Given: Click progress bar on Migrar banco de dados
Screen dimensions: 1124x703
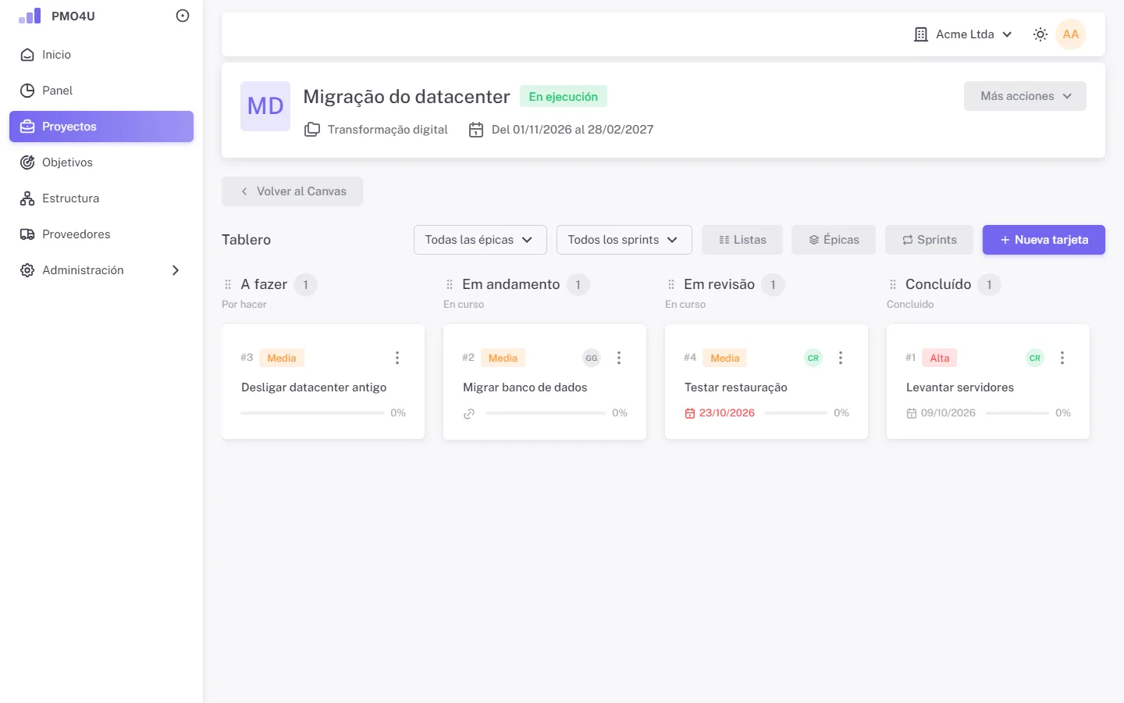Looking at the screenshot, I should point(546,412).
